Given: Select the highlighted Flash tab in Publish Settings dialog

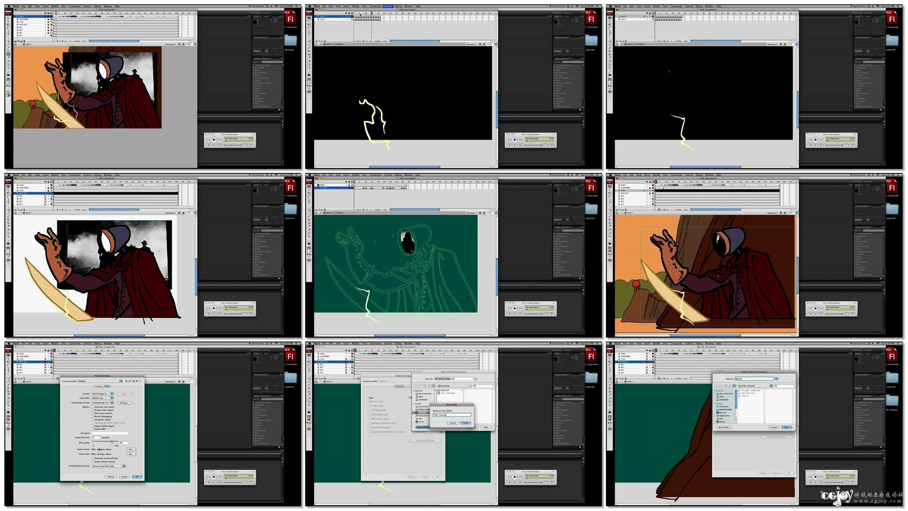Looking at the screenshot, I should pos(107,386).
